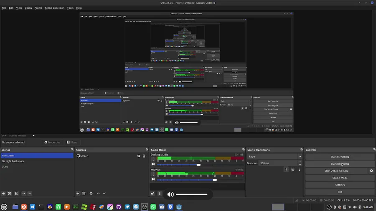Image resolution: width=376 pixels, height=211 pixels.
Task: Float the Audio Mixer dock pop-out icon
Action: tap(244, 150)
